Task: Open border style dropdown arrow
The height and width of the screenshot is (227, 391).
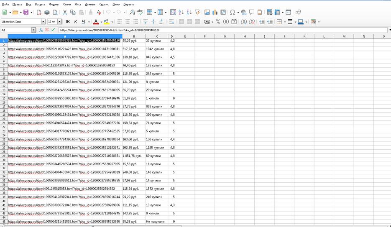Action: (x=296, y=22)
